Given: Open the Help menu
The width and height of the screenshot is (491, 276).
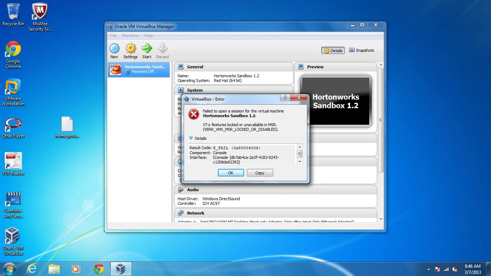Looking at the screenshot, I should (149, 36).
